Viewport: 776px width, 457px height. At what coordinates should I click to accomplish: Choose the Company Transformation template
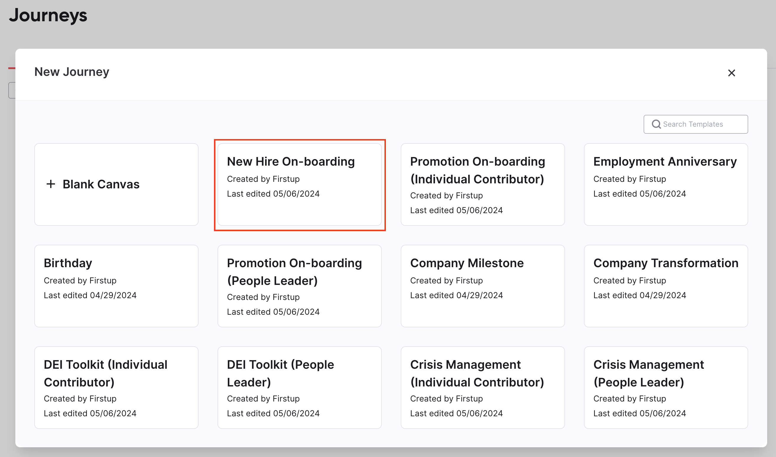(666, 286)
